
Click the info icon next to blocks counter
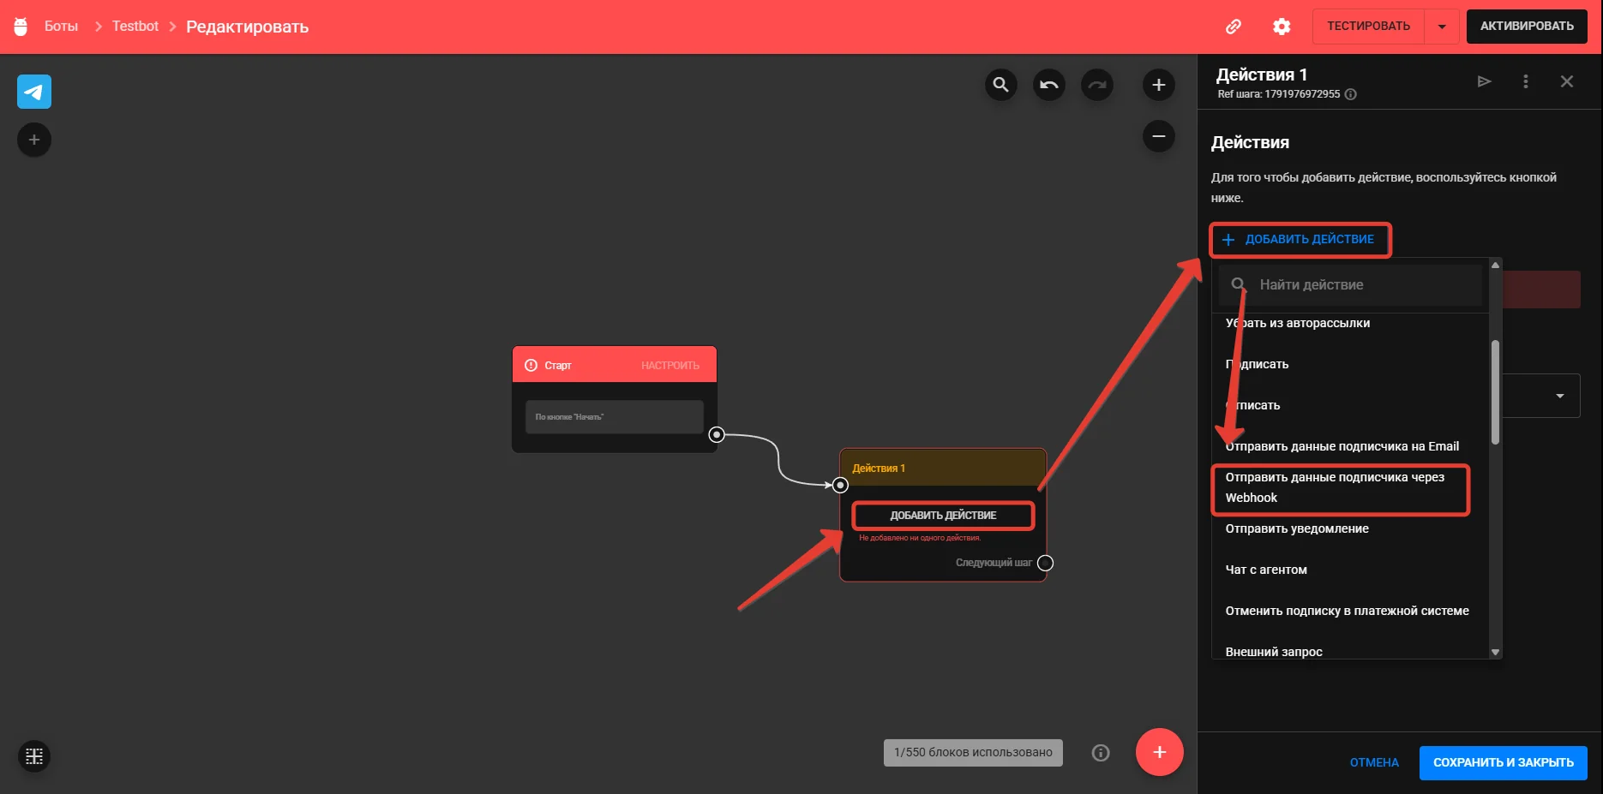point(1101,753)
